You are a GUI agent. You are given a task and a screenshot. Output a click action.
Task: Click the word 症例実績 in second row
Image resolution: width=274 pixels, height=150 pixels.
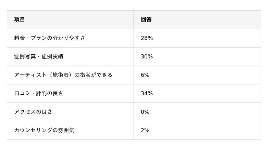click(x=52, y=56)
